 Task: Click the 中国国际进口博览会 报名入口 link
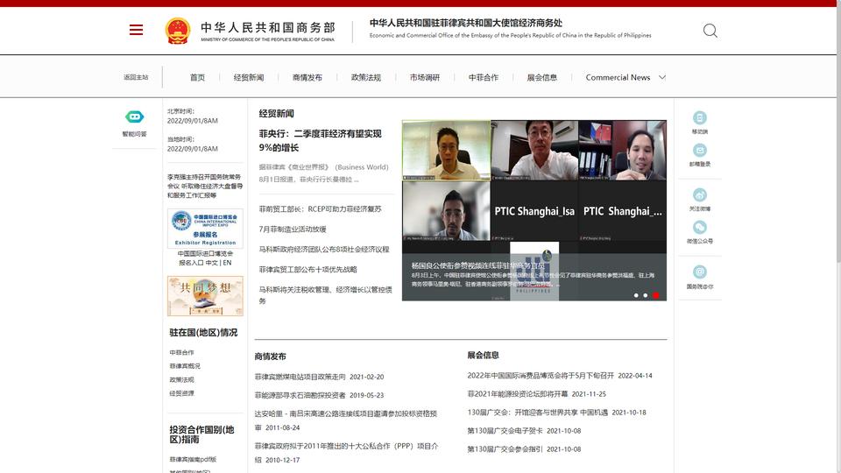205,258
